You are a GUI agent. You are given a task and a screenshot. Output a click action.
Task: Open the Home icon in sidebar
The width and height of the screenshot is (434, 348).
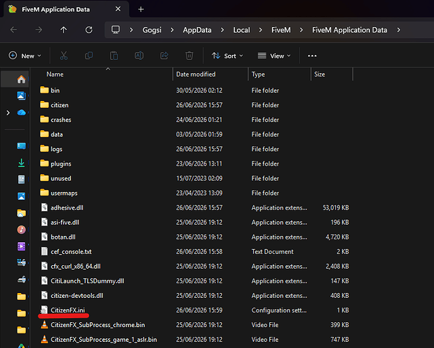coord(22,79)
